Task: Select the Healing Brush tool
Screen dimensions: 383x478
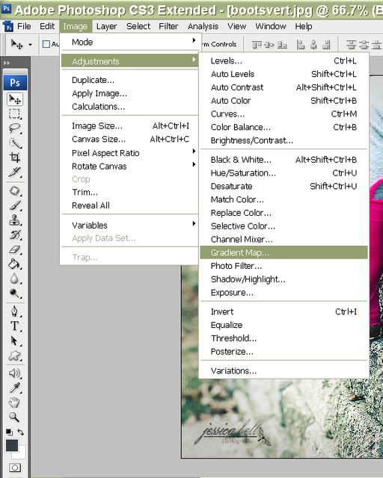Action: [x=15, y=191]
